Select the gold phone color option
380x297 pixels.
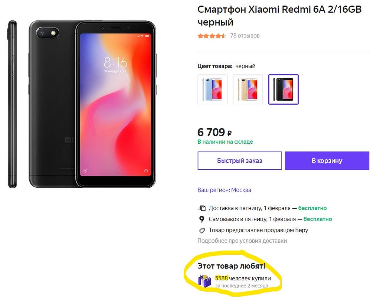[x=248, y=89]
